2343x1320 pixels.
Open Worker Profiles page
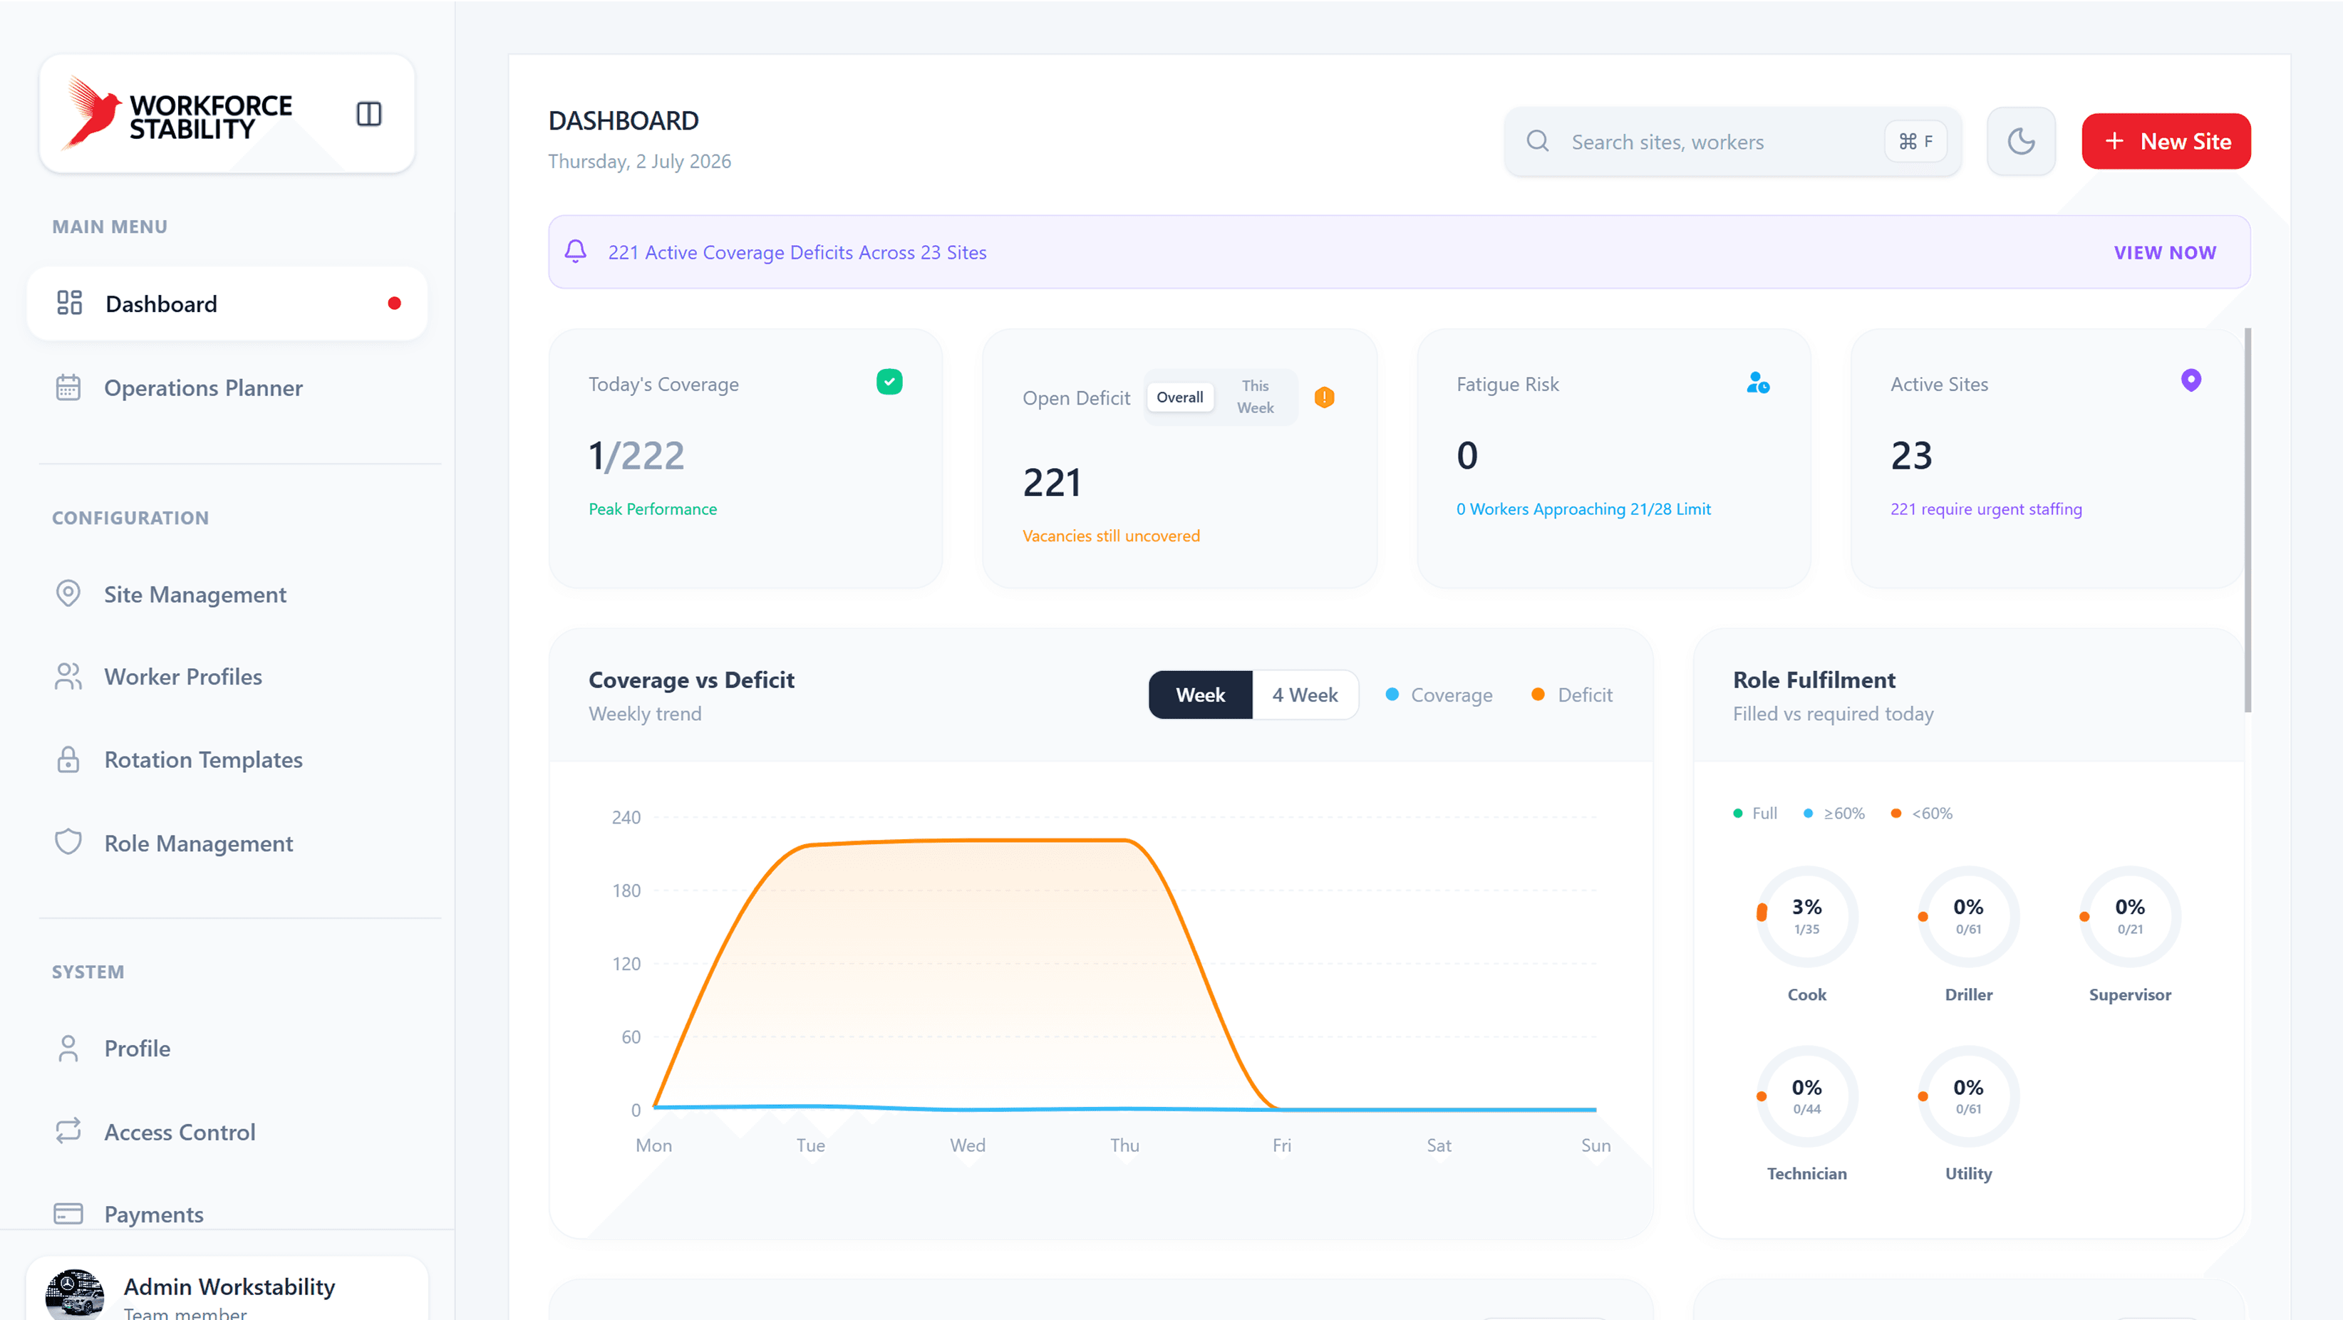coord(227,676)
